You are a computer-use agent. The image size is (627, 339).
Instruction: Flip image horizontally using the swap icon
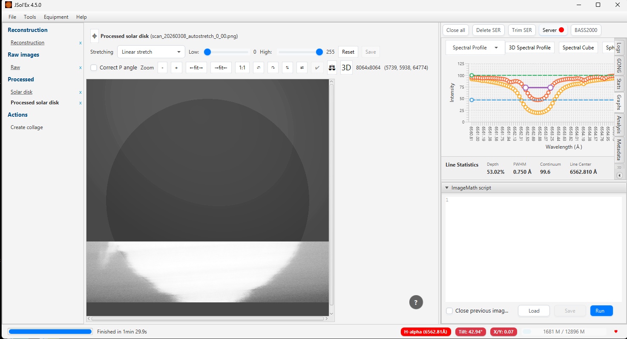302,68
